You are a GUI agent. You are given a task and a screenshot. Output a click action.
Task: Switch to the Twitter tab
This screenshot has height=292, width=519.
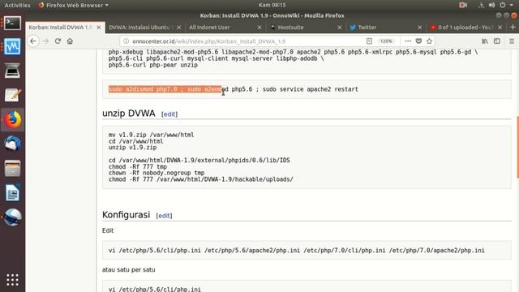(x=367, y=27)
